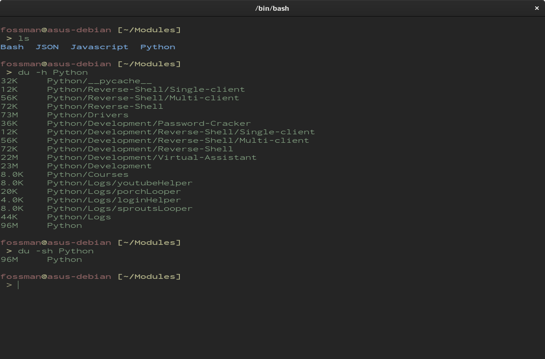Click the Python/Development/Virtual-Assistant path

click(152, 158)
